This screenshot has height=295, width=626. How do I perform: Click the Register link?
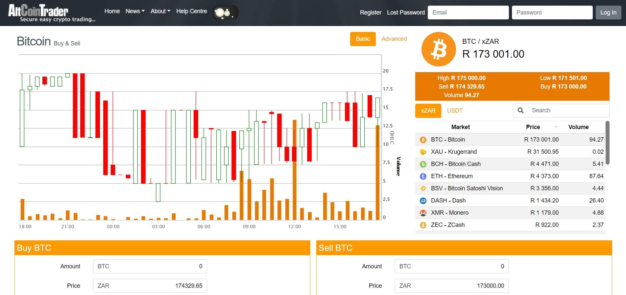coord(371,13)
